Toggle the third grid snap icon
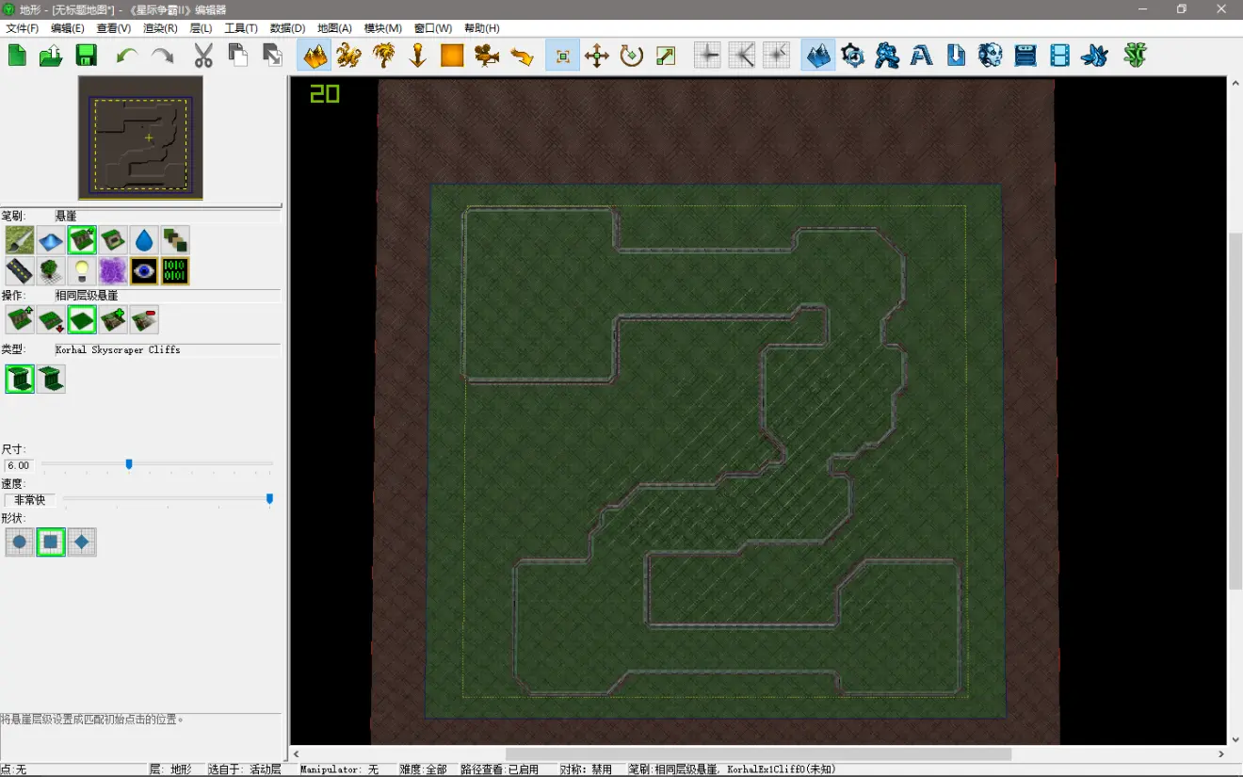Image resolution: width=1243 pixels, height=777 pixels. pos(776,56)
